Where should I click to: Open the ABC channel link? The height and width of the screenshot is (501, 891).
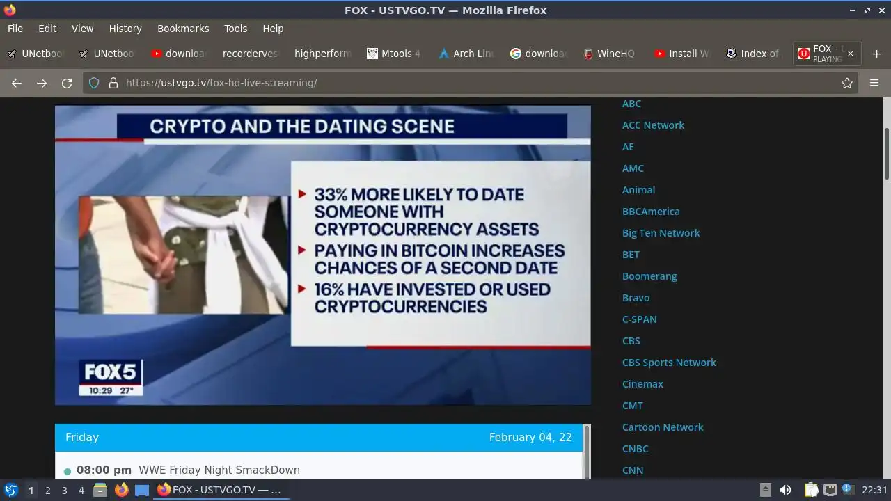coord(631,104)
